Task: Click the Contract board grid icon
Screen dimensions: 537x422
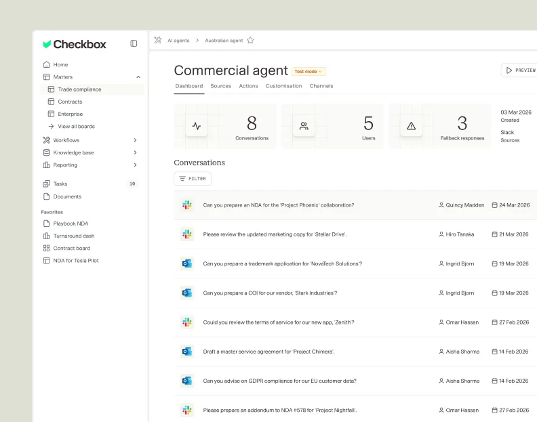Action: [x=47, y=248]
